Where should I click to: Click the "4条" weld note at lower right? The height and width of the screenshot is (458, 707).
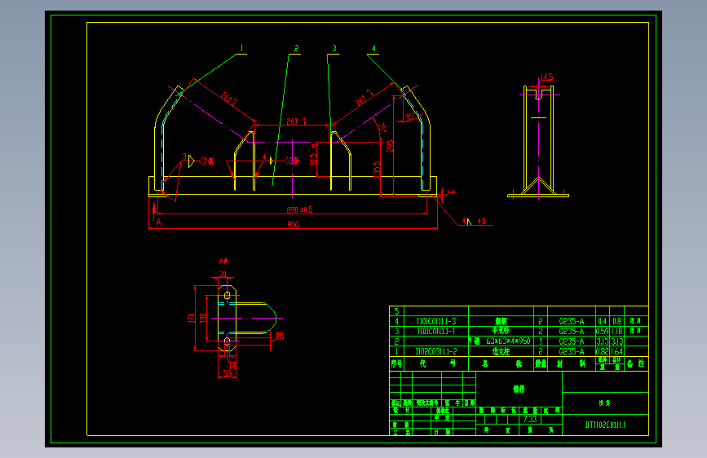tap(481, 222)
